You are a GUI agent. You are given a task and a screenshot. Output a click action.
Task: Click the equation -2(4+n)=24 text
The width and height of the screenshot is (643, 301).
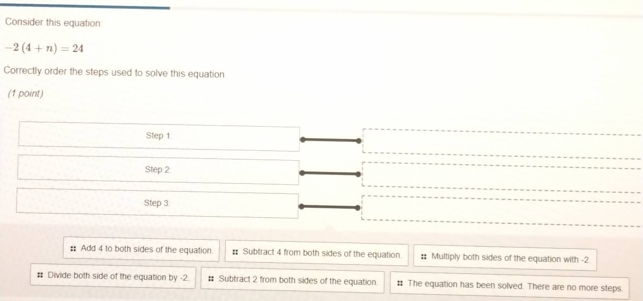[43, 48]
